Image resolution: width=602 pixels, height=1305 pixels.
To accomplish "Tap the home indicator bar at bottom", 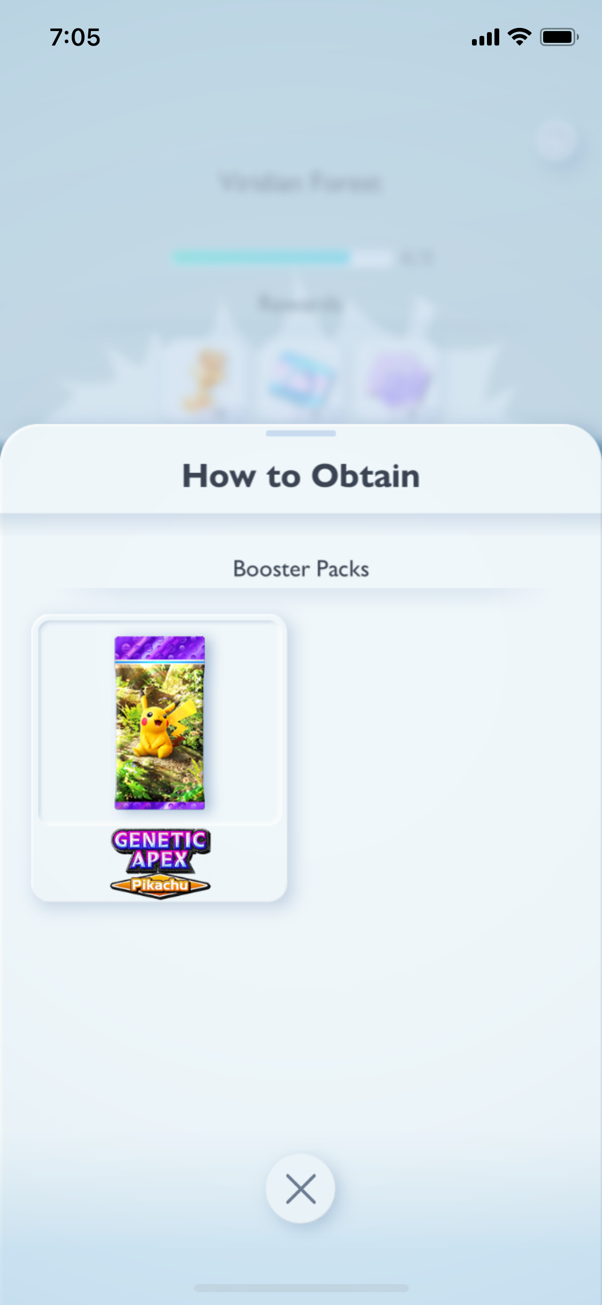I will tap(301, 1288).
